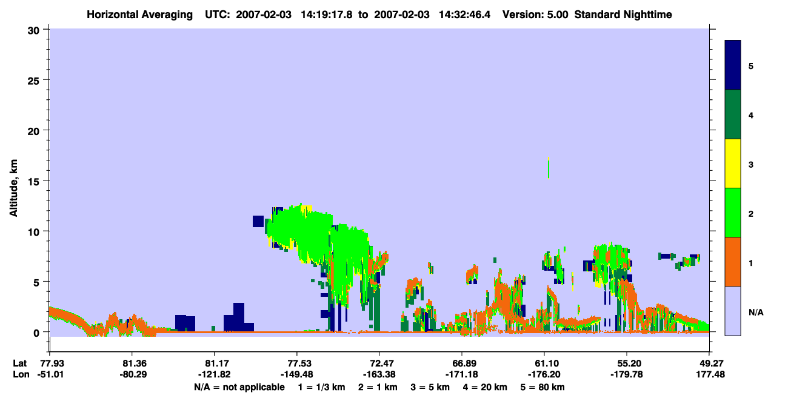Click the y-axis tick label 10
788x404 pixels.
tap(35, 231)
